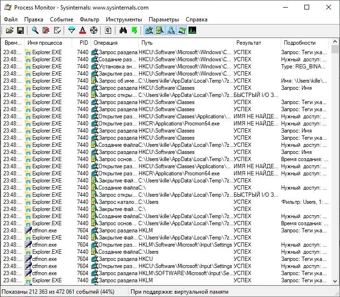Clear the display with the Clear icon

click(57, 30)
